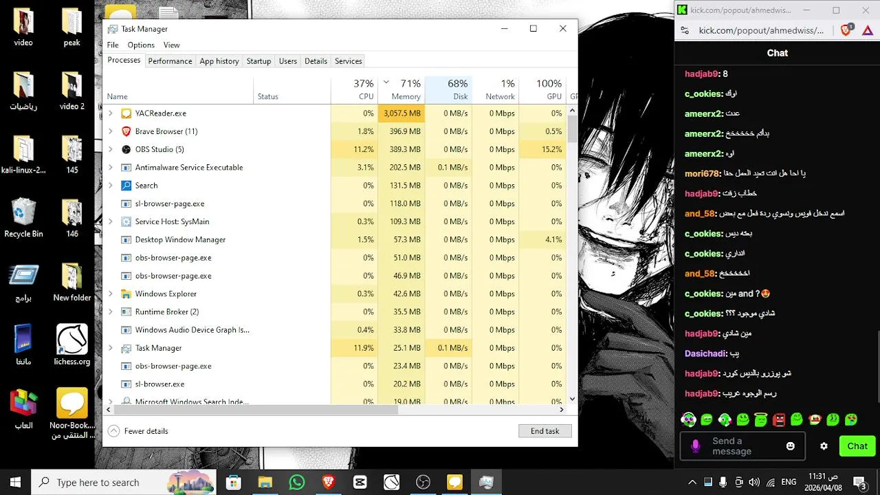880x495 pixels.
Task: Select the Windows Explorer process icon
Action: (126, 294)
